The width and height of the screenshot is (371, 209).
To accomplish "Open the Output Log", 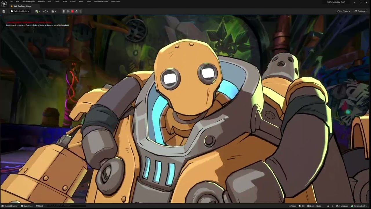I will [26, 206].
